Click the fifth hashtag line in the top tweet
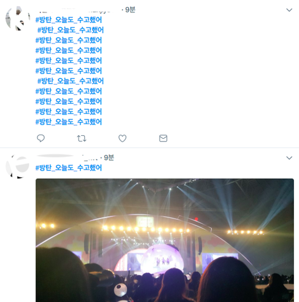Image resolution: width=299 pixels, height=302 pixels. pos(69,60)
